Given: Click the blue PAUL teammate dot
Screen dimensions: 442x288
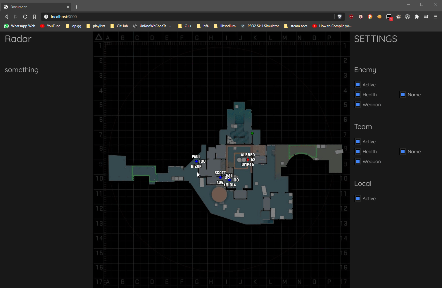Looking at the screenshot, I should tap(196, 161).
